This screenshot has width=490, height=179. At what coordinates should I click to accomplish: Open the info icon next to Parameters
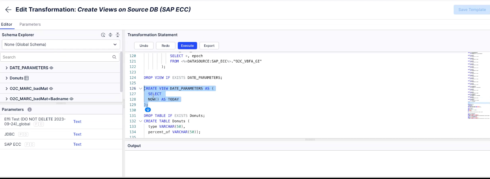coord(29,109)
